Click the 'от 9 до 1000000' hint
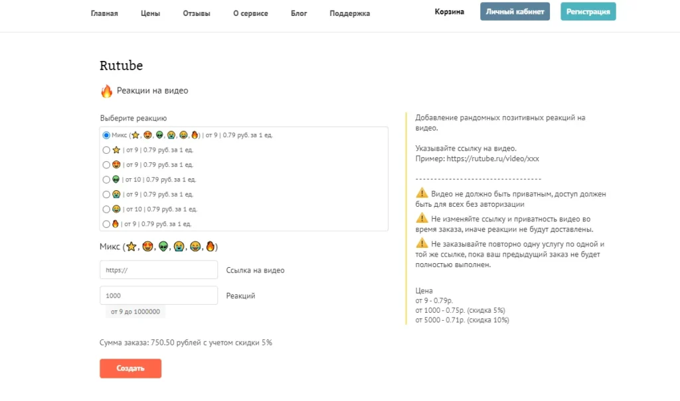The image size is (680, 401). (x=135, y=312)
